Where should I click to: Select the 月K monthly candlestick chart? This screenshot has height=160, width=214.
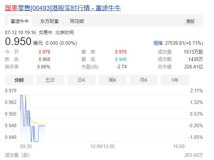coord(144,80)
